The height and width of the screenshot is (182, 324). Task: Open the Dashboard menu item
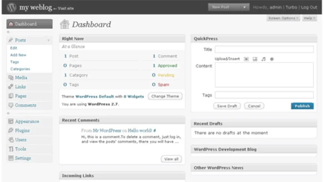[x=30, y=24]
